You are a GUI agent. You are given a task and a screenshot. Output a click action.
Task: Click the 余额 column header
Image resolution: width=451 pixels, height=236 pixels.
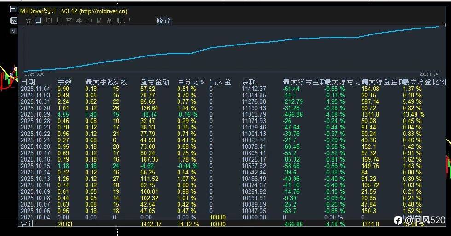click(249, 82)
